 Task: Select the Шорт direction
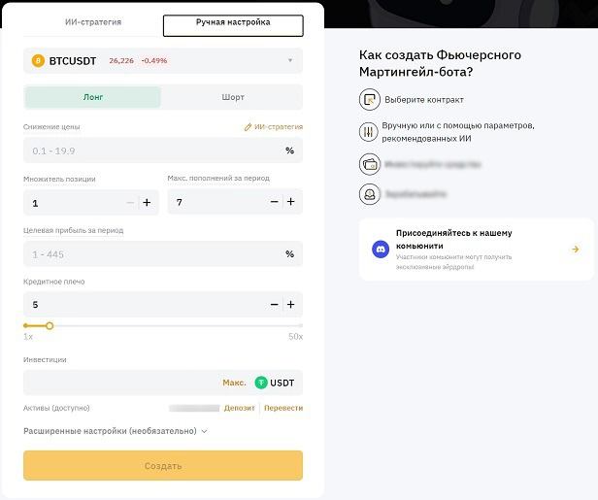point(233,97)
